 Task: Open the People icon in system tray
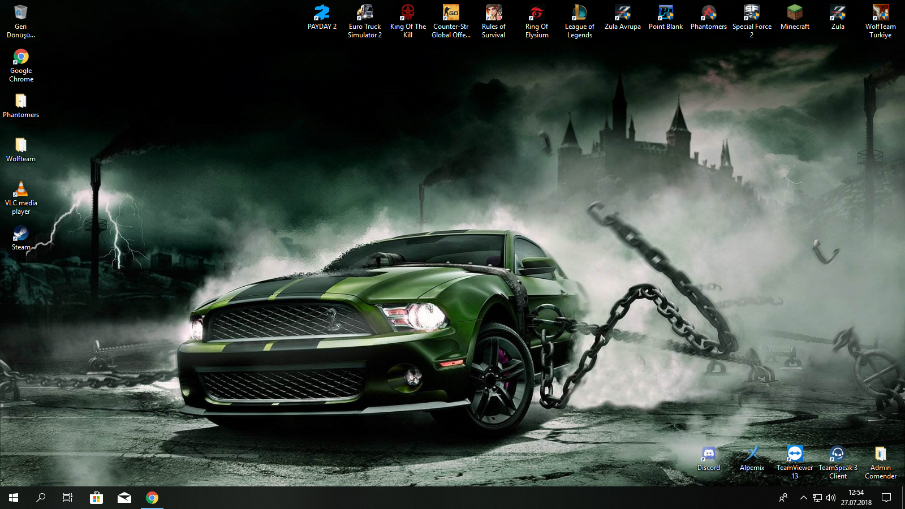pyautogui.click(x=783, y=498)
